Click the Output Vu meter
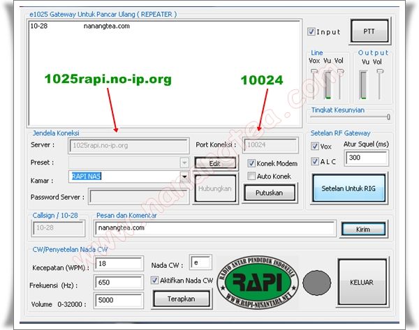The width and height of the screenshot is (419, 330). pyautogui.click(x=363, y=85)
